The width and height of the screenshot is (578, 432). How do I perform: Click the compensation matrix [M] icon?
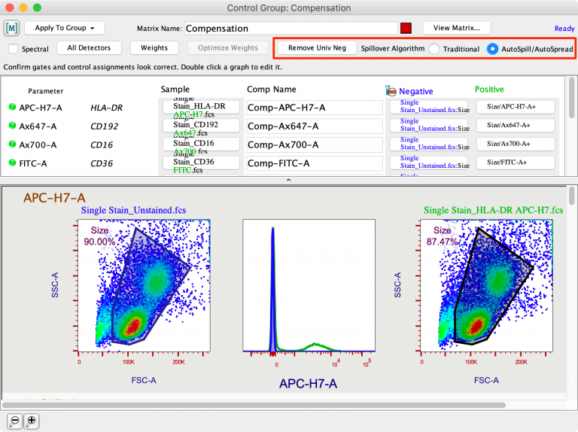[11, 28]
